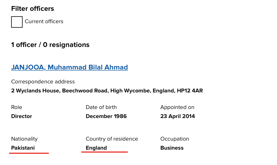Image resolution: width=277 pixels, height=165 pixels.
Task: Click the "Nationality" field label
Action: click(x=24, y=139)
